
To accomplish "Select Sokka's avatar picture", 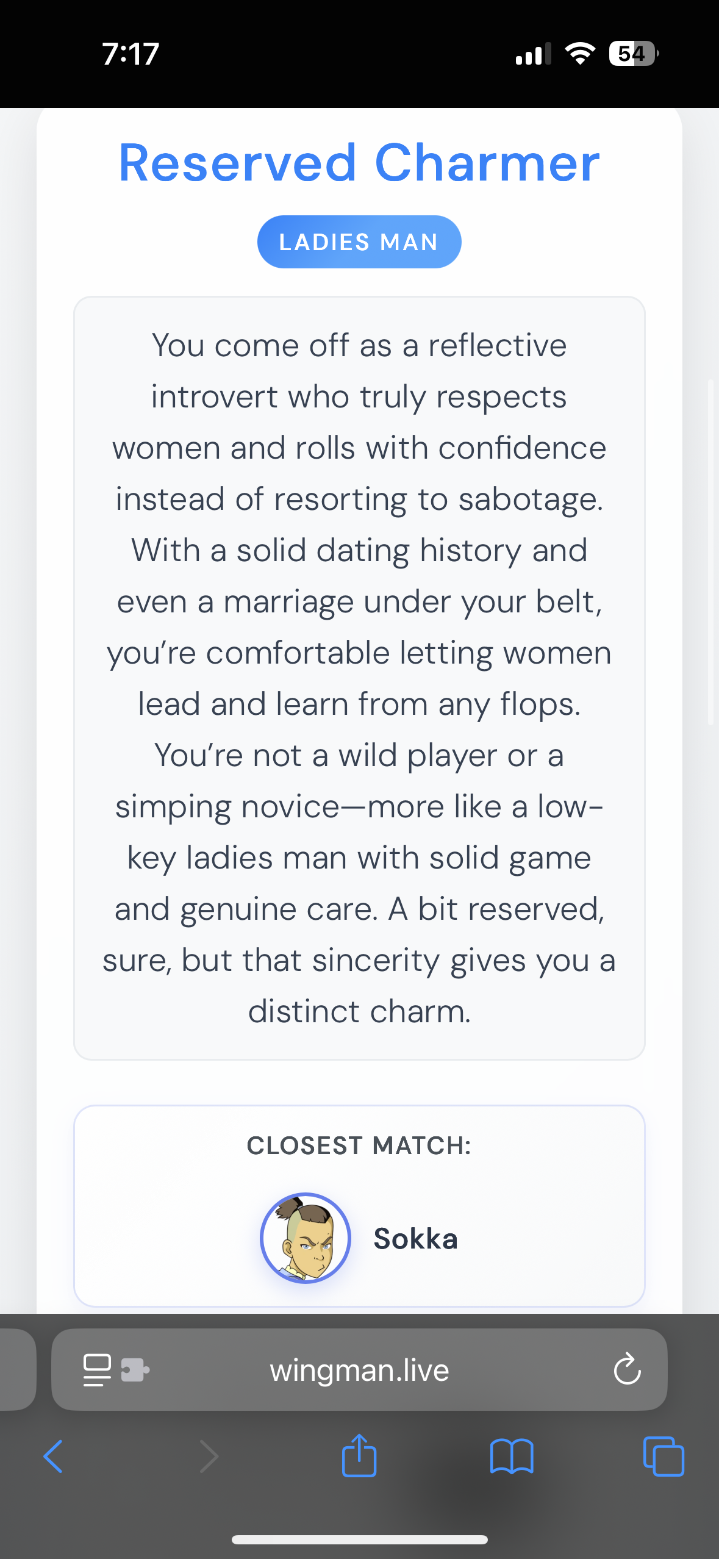I will [306, 1238].
